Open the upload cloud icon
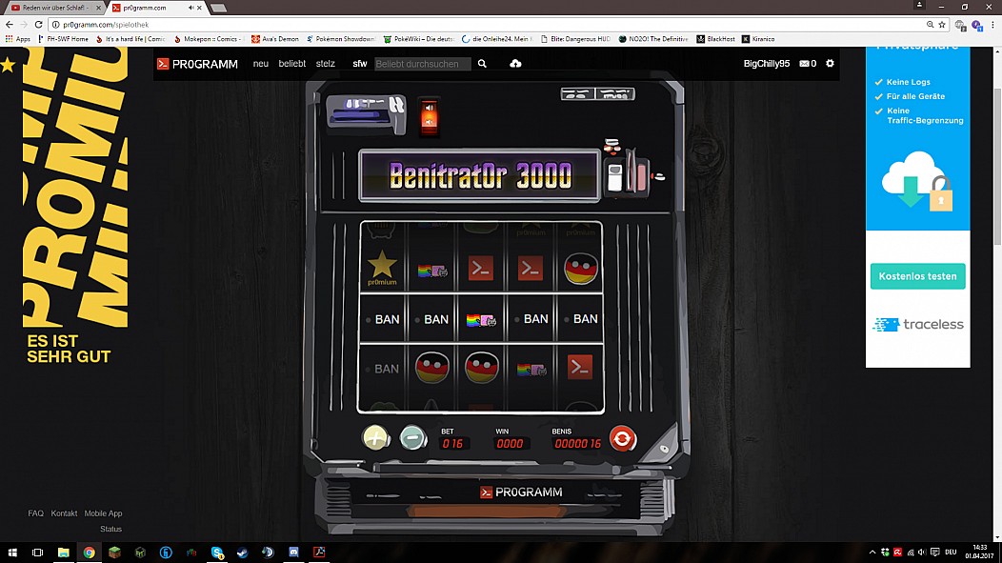1002x563 pixels. pos(515,64)
